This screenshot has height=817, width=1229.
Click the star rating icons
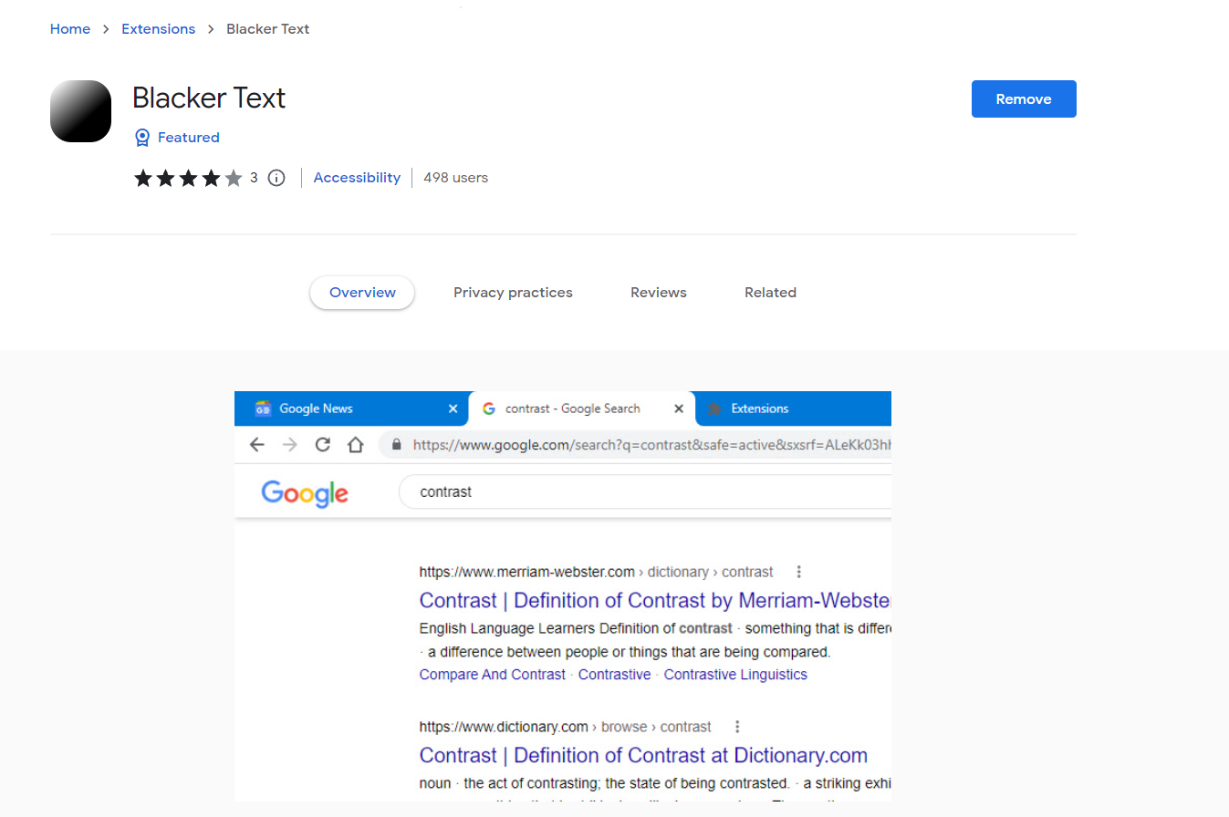[x=188, y=178]
